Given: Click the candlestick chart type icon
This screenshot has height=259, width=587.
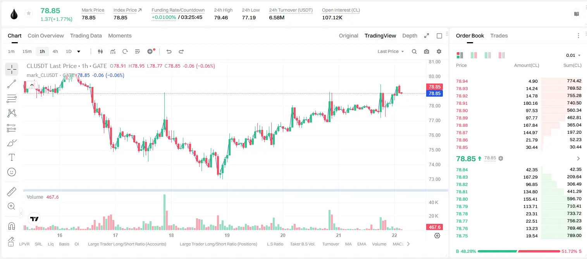Looking at the screenshot, I should point(101,51).
